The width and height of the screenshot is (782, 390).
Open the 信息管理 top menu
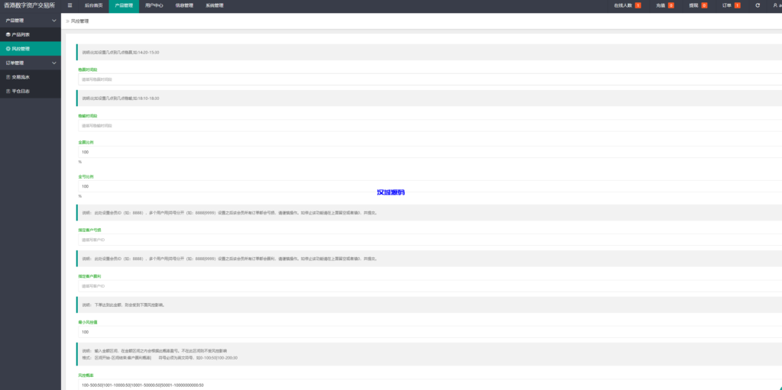[184, 5]
